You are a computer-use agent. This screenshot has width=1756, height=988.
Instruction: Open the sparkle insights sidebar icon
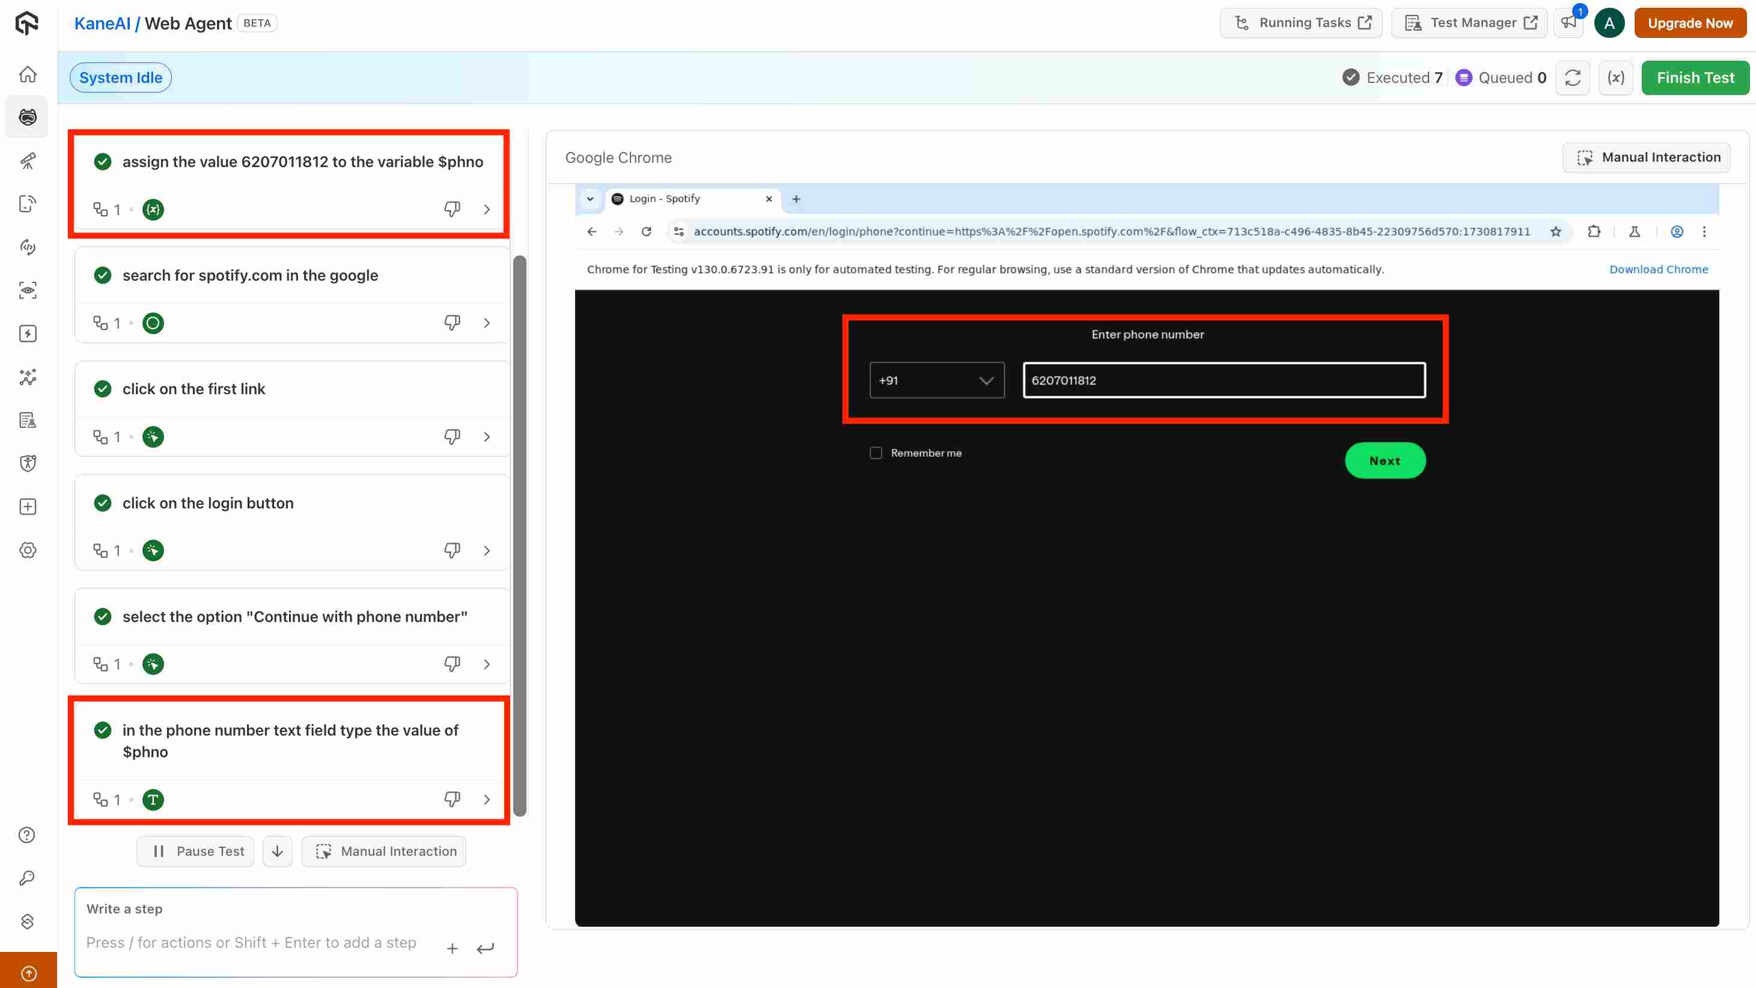pos(27,377)
